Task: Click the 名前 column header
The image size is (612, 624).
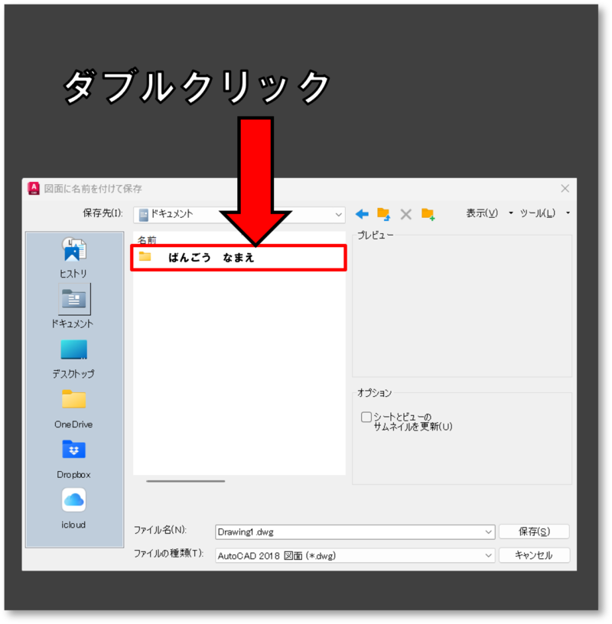Action: (147, 240)
